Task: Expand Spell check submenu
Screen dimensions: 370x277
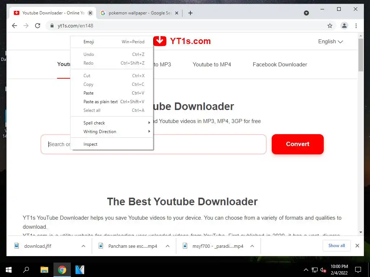Action: pos(112,123)
